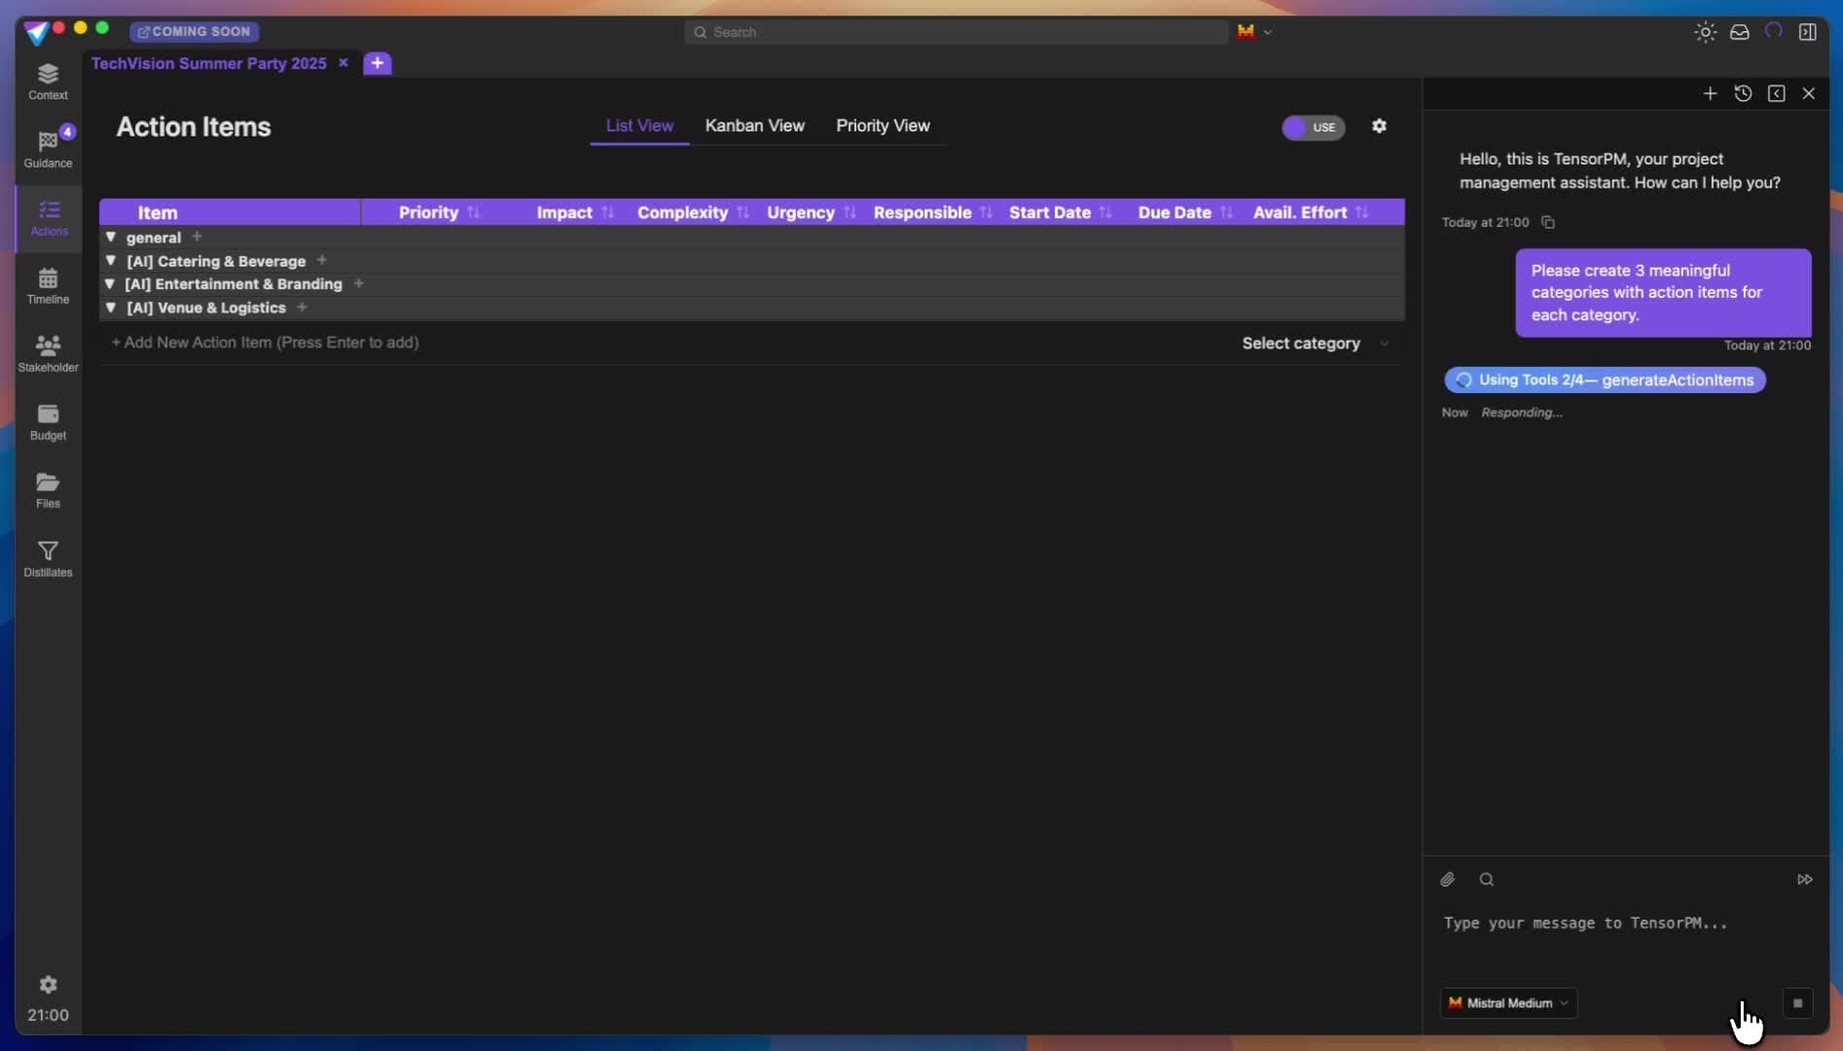Open the Timeline view in sidebar
1843x1051 pixels.
tap(48, 285)
